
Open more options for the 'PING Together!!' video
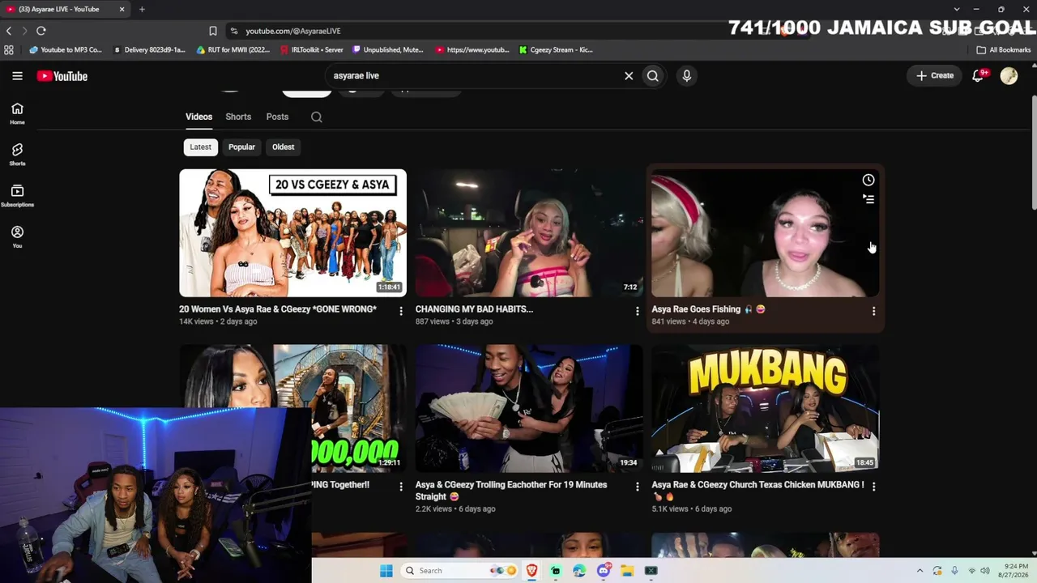[400, 487]
